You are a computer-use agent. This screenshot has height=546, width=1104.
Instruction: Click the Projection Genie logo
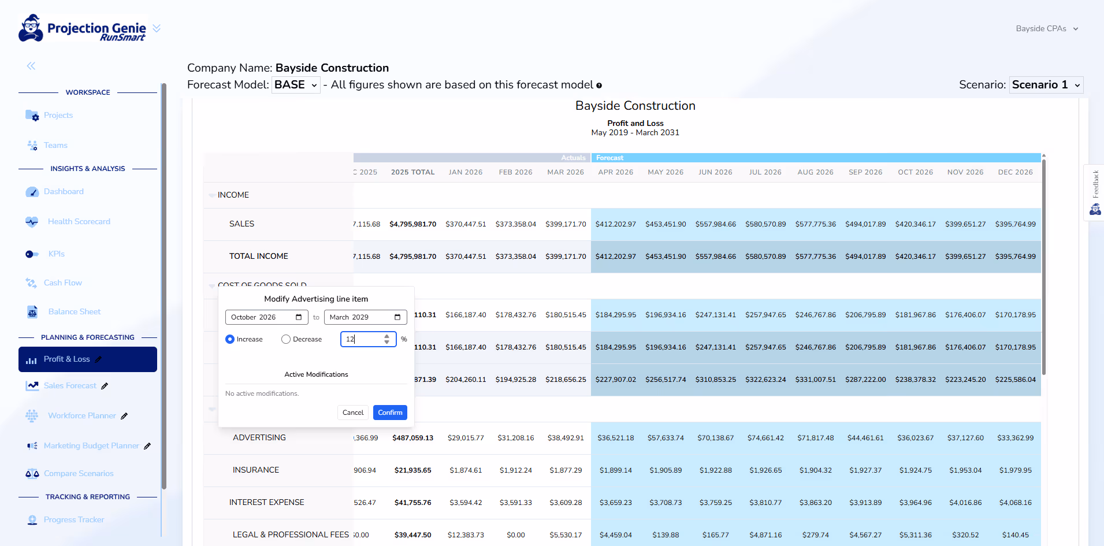[83, 28]
